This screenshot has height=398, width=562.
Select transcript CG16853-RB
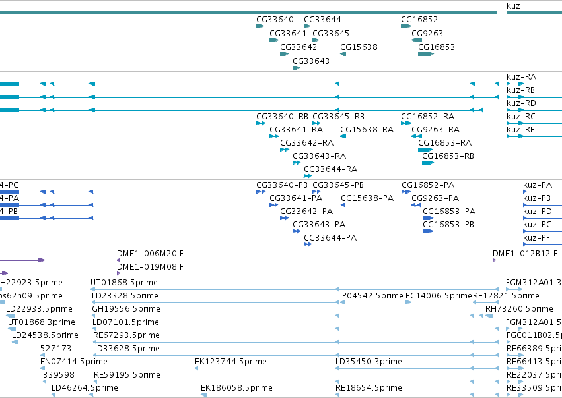[448, 156]
